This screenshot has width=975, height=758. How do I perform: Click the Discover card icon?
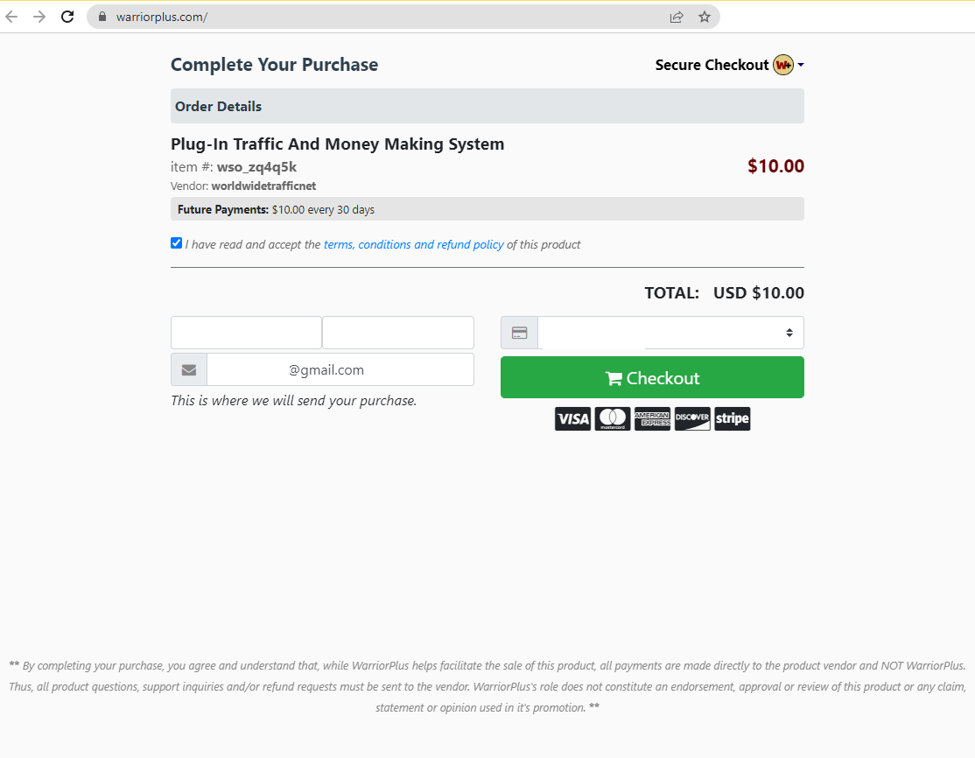pos(692,418)
